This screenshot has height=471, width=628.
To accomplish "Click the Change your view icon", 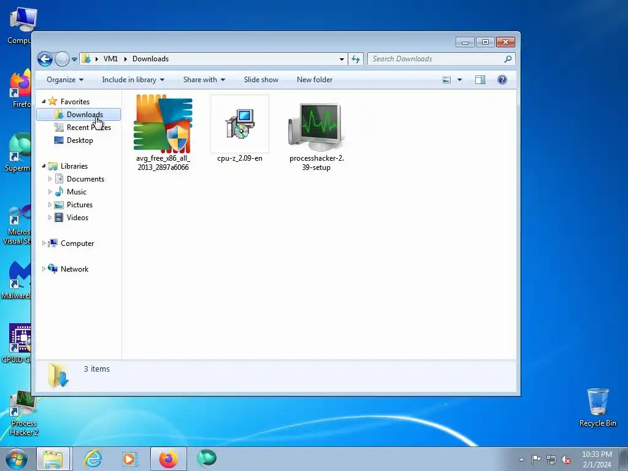I will click(x=446, y=80).
